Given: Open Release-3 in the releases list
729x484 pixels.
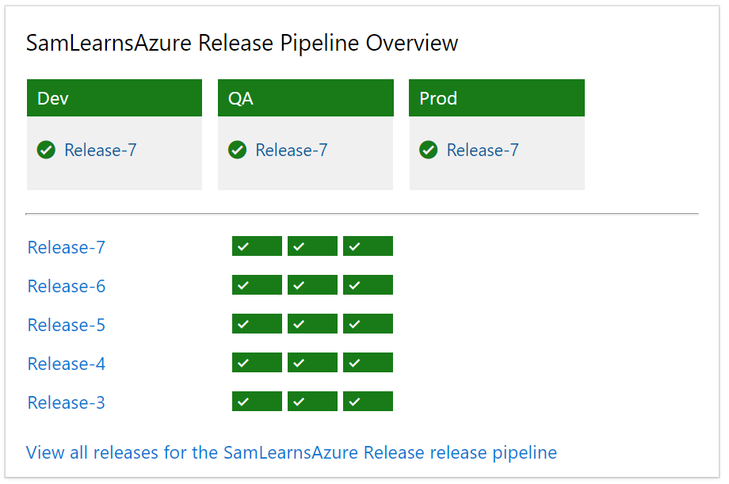Looking at the screenshot, I should 67,402.
